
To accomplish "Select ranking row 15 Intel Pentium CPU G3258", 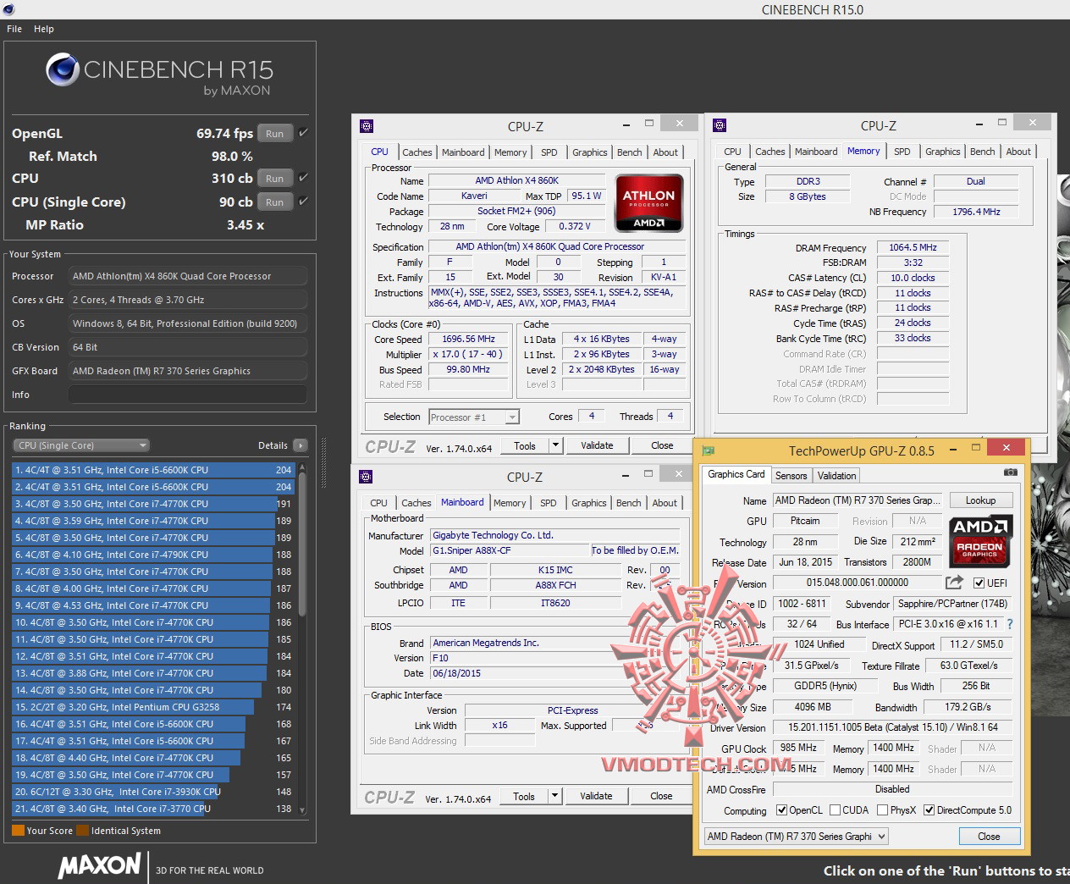I will (x=152, y=707).
